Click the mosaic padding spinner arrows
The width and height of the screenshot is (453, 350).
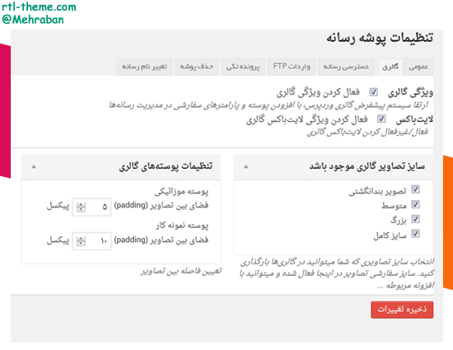81,207
